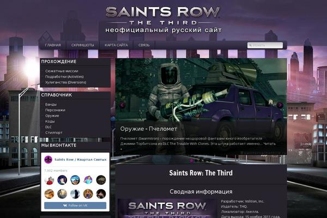Open third VK member avatar with ski goggles
The height and width of the screenshot is (218, 327).
pos(75,180)
